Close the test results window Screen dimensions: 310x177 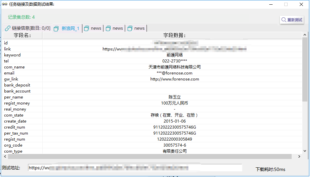[x=301, y=4]
